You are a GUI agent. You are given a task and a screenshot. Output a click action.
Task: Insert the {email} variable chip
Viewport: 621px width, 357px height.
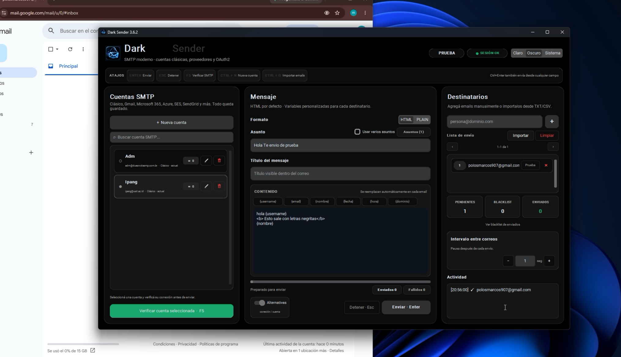pyautogui.click(x=296, y=201)
